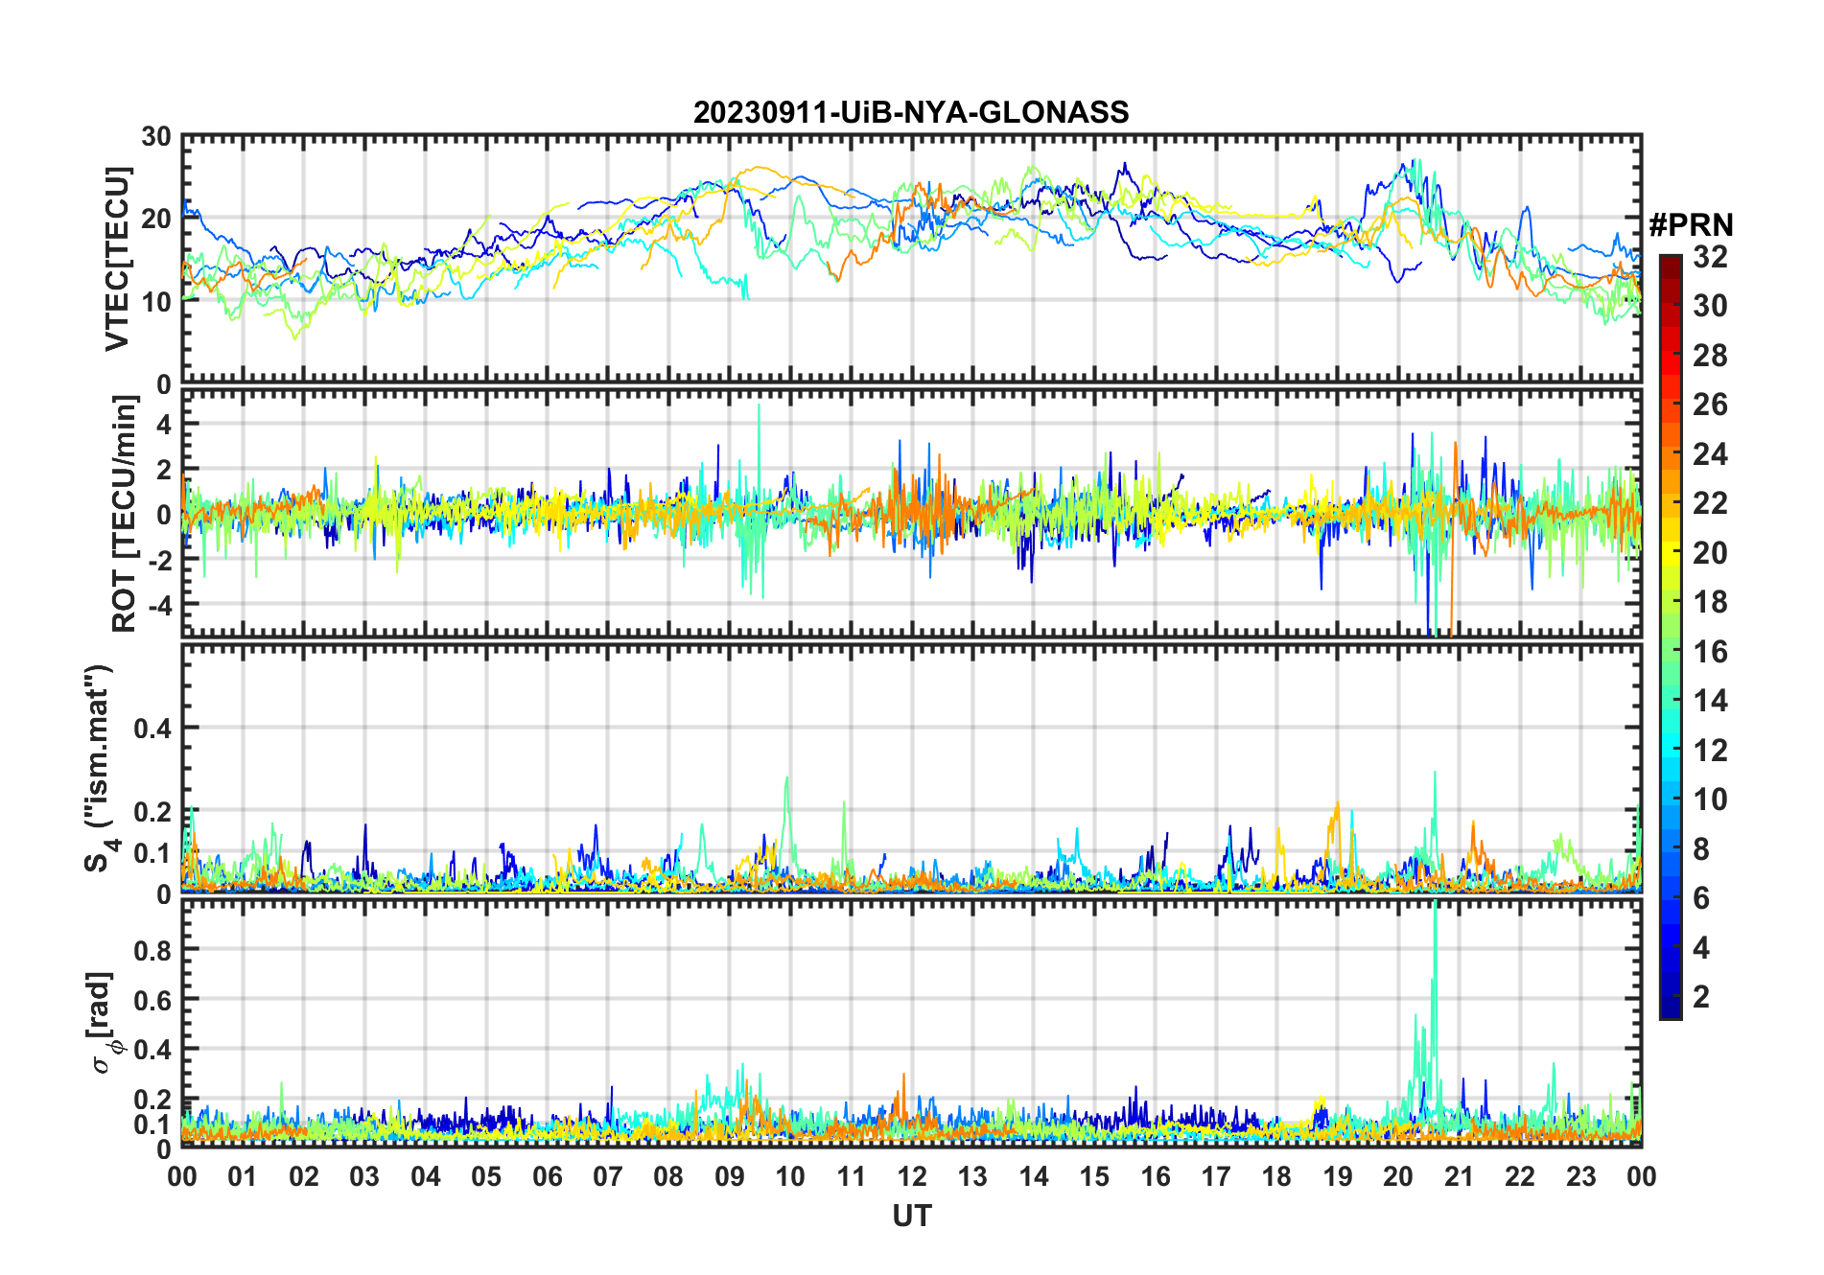Click the σφ[rad] y-axis label

104,1023
